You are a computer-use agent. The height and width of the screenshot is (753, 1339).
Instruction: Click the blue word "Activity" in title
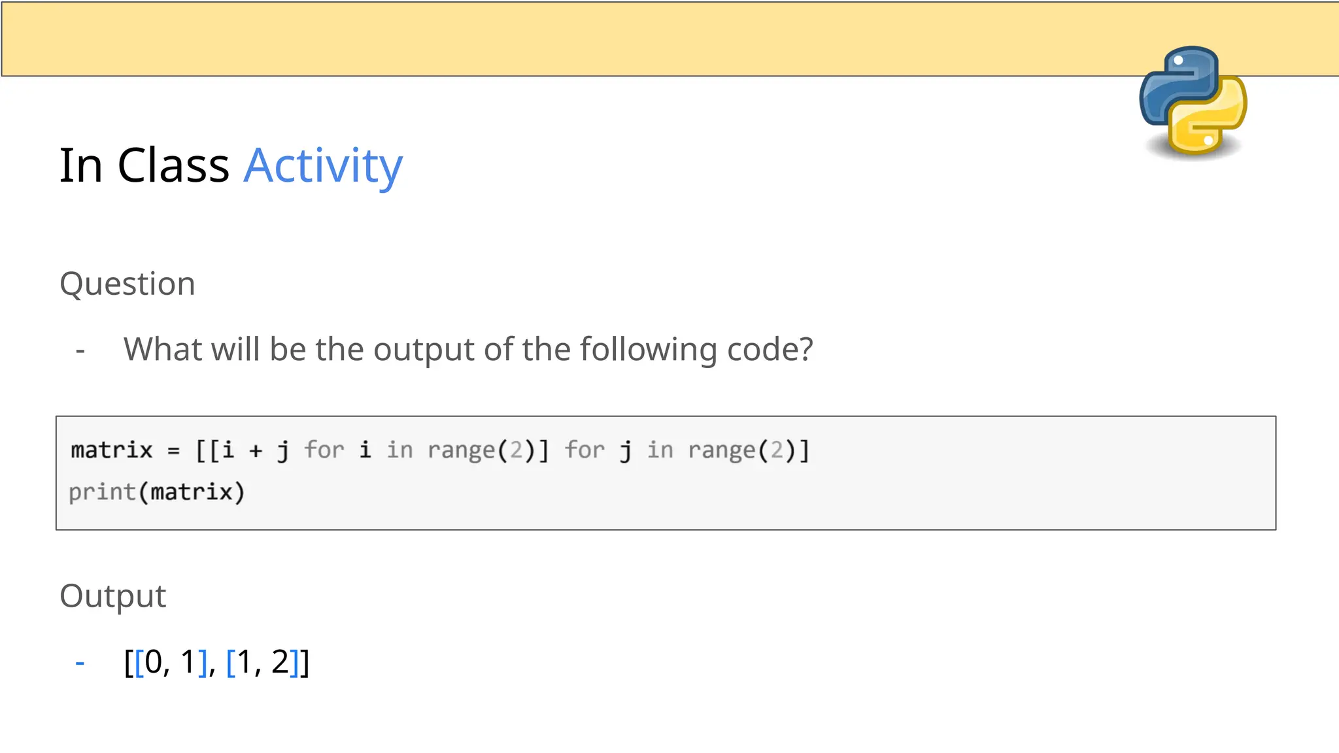[x=323, y=165]
